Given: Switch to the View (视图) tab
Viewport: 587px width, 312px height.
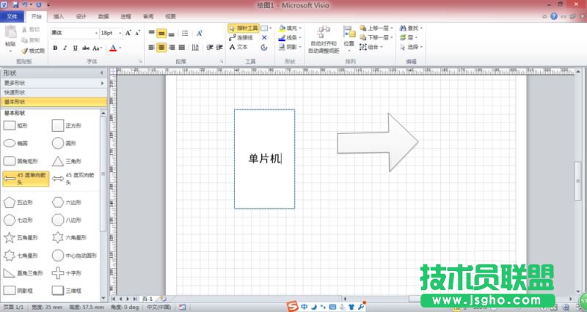Looking at the screenshot, I should [171, 16].
